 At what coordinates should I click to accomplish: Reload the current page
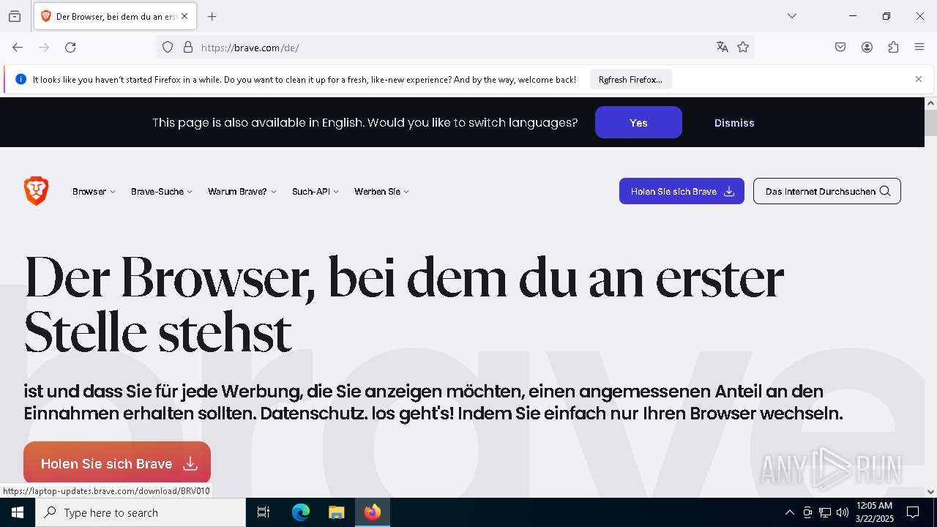pyautogui.click(x=70, y=48)
